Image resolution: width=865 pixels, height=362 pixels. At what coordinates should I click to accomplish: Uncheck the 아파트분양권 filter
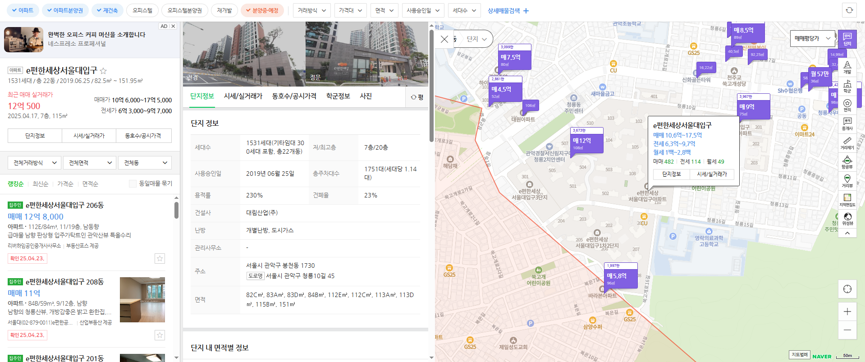64,10
